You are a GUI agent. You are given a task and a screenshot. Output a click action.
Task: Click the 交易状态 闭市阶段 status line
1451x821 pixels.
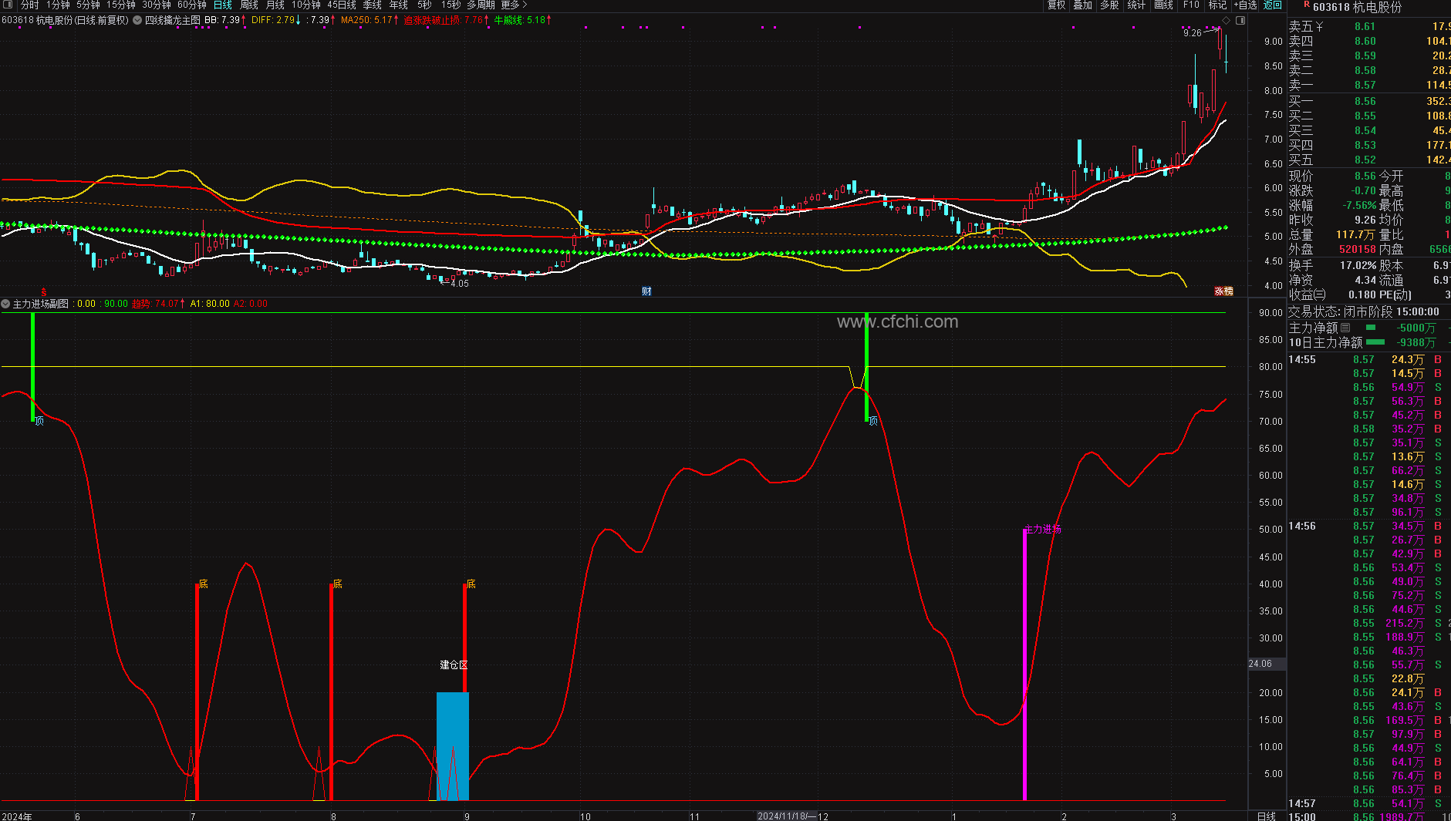tap(1364, 311)
